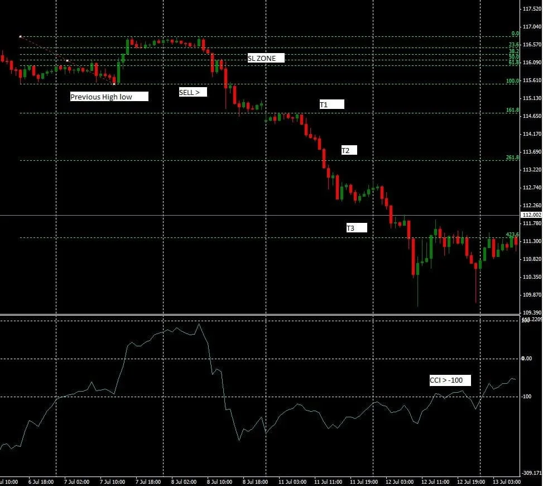Click the 110.820 price axis value
543x486 pixels.
click(x=532, y=259)
